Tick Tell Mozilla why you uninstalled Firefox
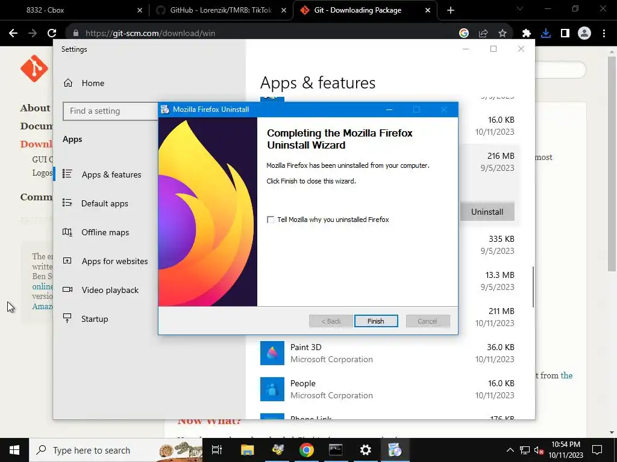This screenshot has height=462, width=617. [271, 220]
